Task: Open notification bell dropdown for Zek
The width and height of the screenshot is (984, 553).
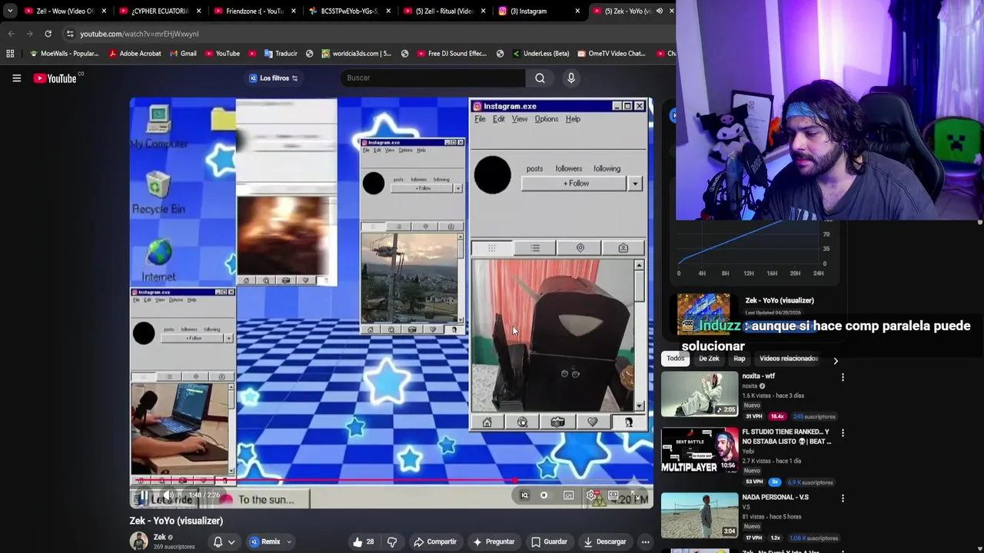Action: point(224,541)
